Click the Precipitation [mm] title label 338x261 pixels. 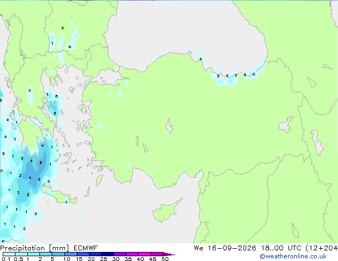[x=34, y=248]
